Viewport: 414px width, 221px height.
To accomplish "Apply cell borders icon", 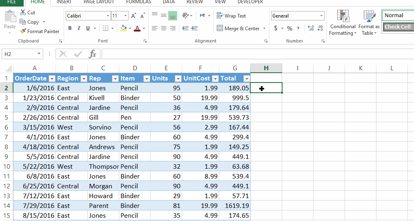I will point(106,28).
